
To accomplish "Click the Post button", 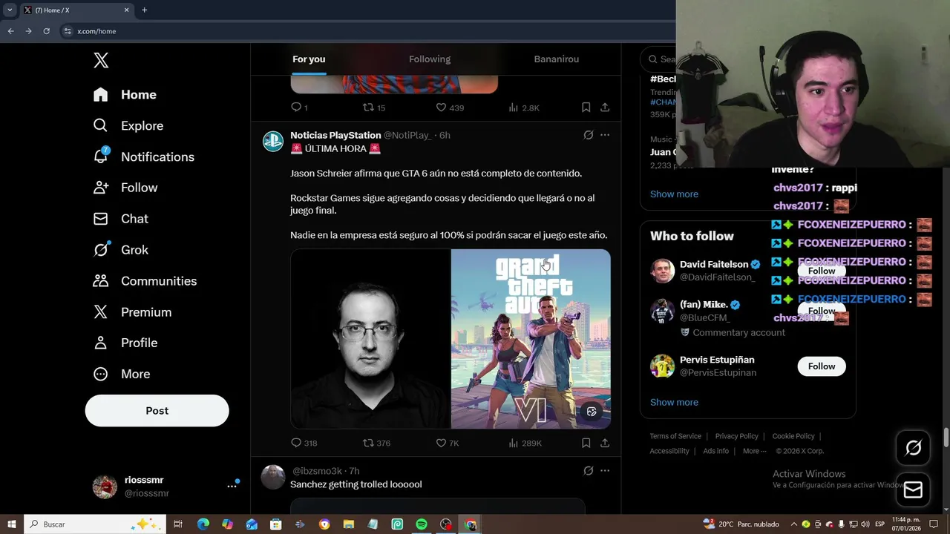I will (x=157, y=411).
